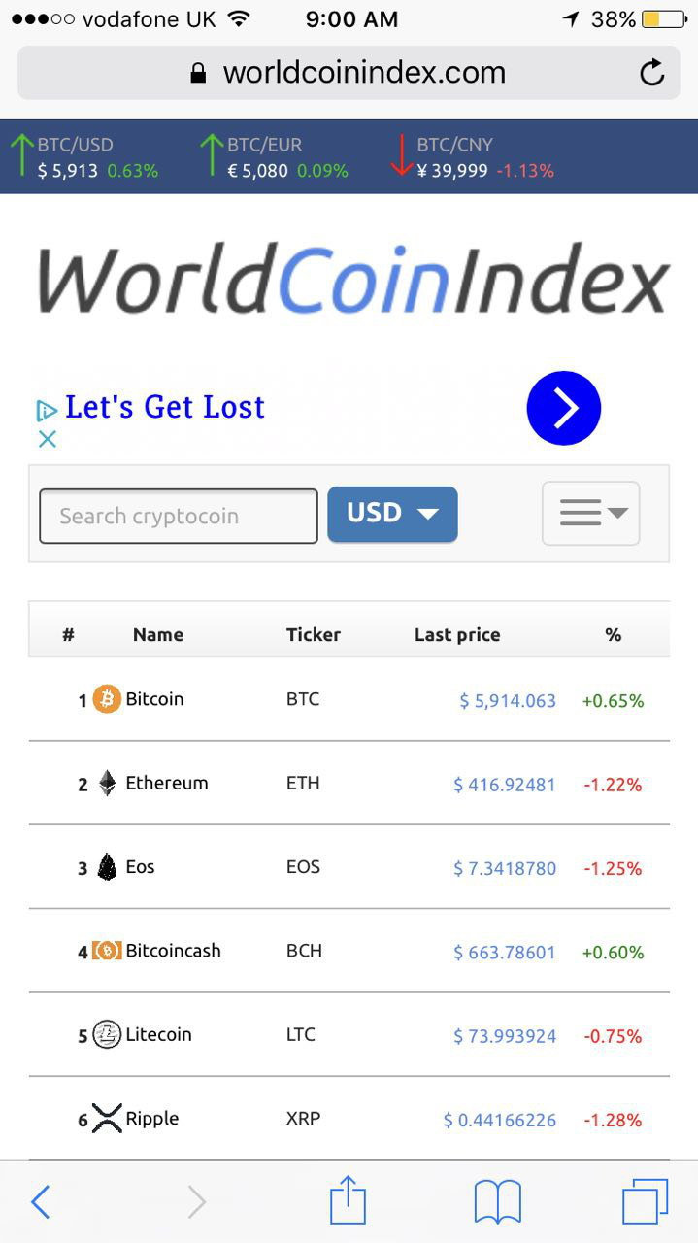698x1243 pixels.
Task: Click the blue ad arrow circle
Action: 564,408
